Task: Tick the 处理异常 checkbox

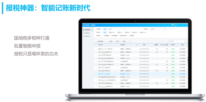Action: [x=128, y=36]
